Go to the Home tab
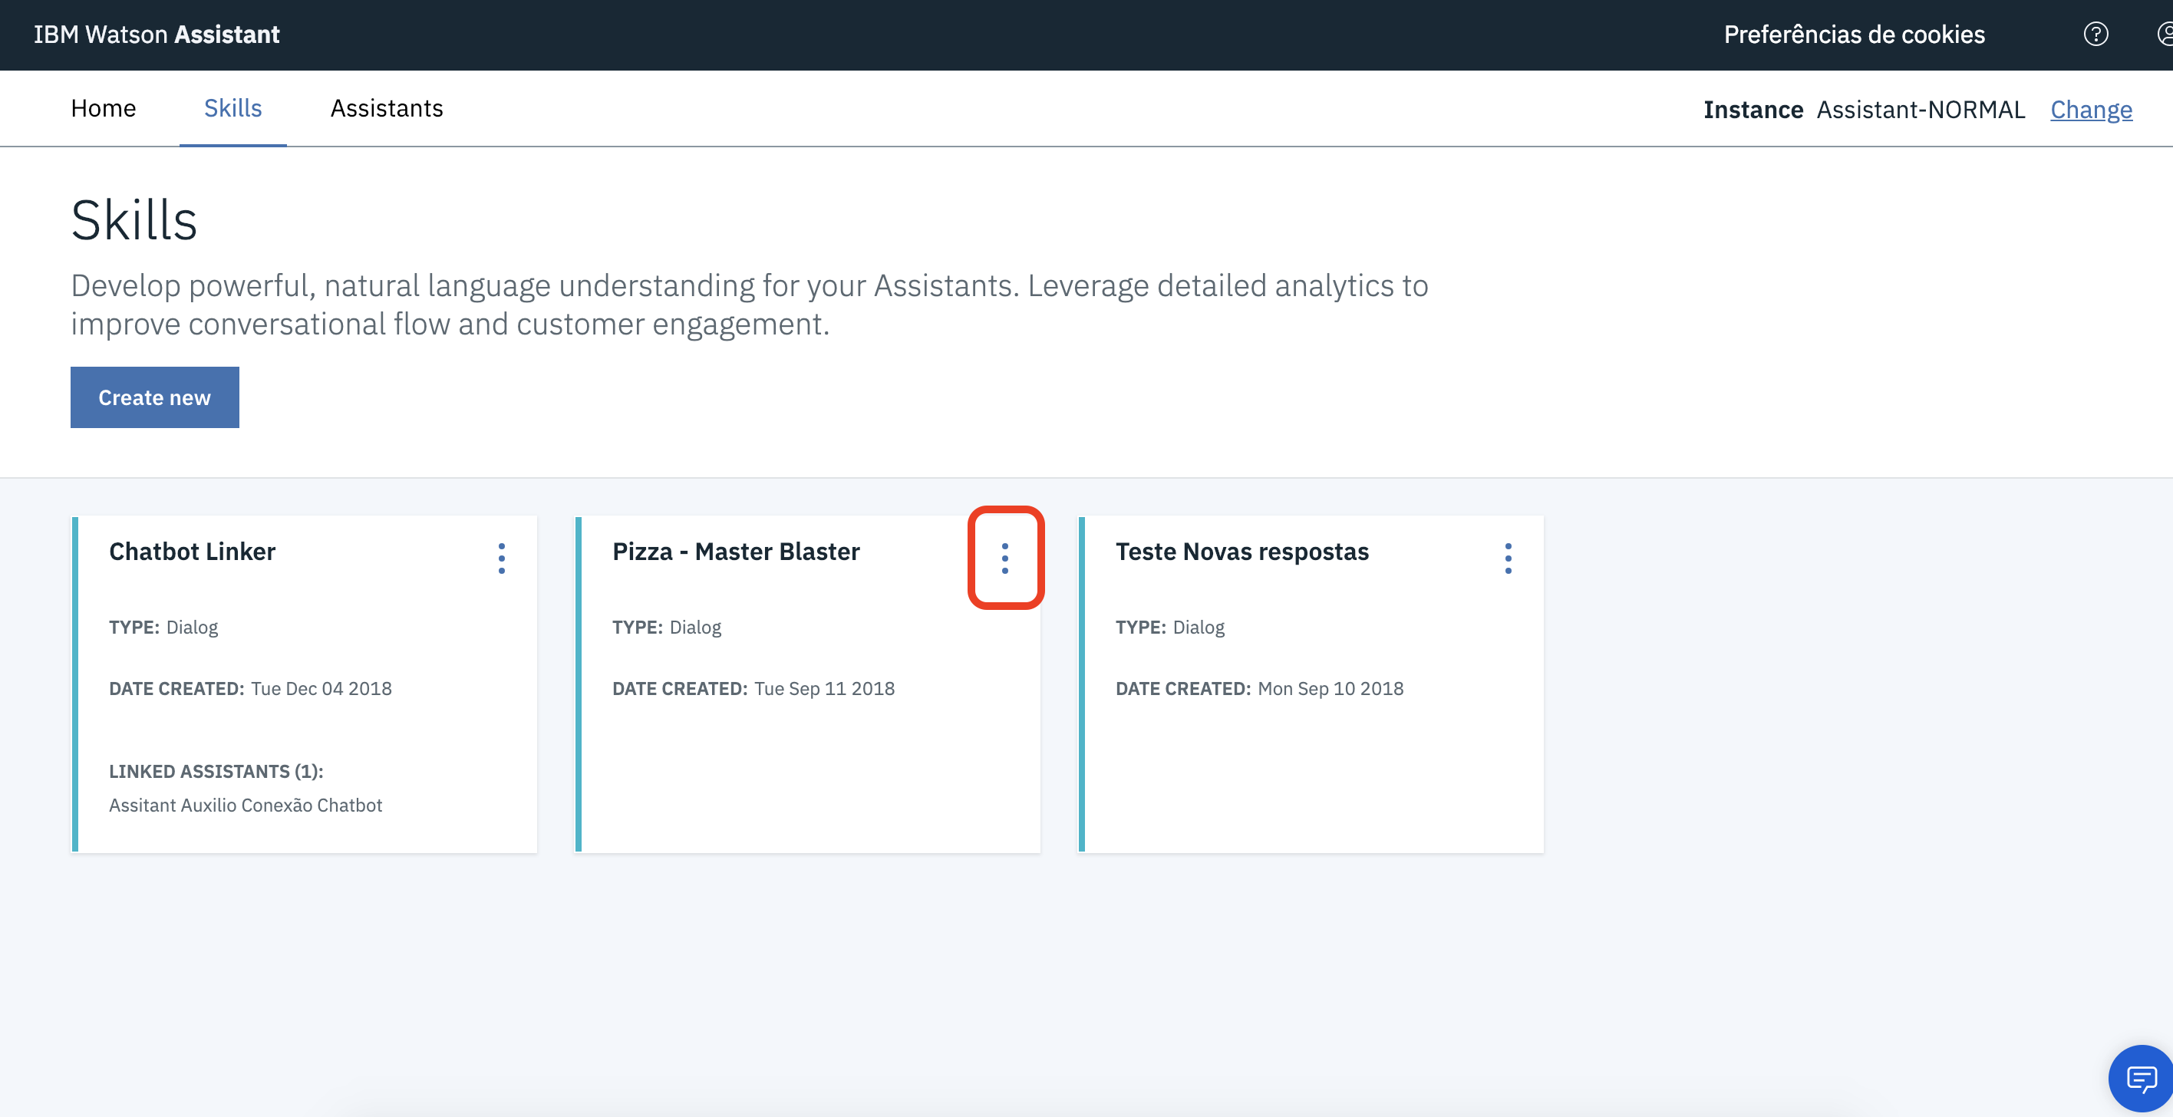 pyautogui.click(x=103, y=108)
